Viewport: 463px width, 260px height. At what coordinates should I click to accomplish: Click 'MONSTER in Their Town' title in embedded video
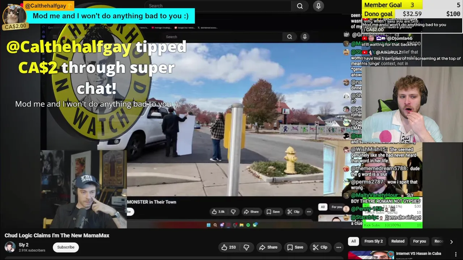(x=152, y=202)
